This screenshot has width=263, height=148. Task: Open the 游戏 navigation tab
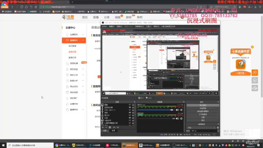[x=129, y=17]
